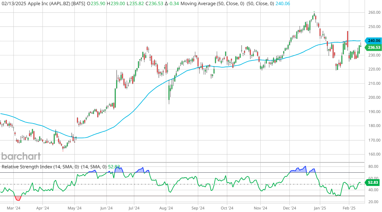Click the "Apr '24" date axis label
The width and height of the screenshot is (382, 212).
click(x=42, y=208)
